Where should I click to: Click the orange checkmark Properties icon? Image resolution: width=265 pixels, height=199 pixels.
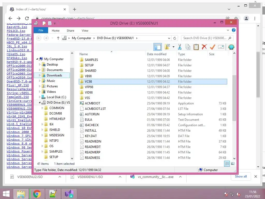(x=212, y=47)
